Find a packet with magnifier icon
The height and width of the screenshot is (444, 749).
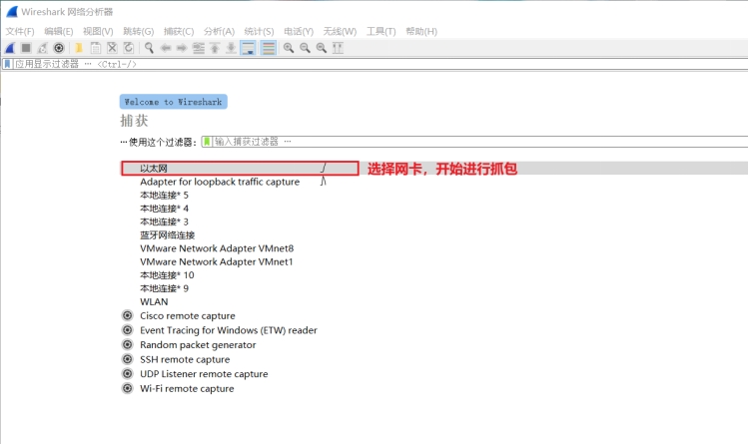(149, 48)
